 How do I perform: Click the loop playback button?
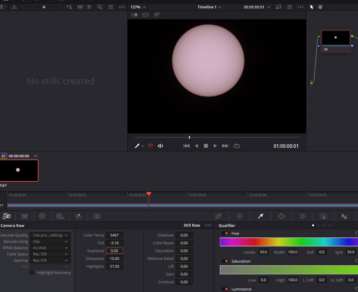click(x=237, y=146)
